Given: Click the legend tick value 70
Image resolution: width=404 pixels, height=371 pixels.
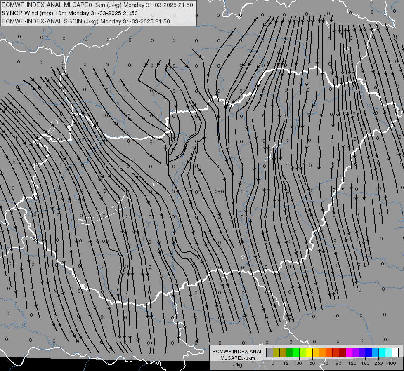Looking at the screenshot, I should coord(326,363).
